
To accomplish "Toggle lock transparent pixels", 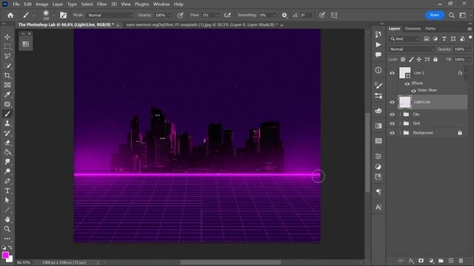I will coord(403,60).
